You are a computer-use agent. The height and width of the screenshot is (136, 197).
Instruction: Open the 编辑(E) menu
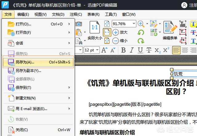pos(23,14)
